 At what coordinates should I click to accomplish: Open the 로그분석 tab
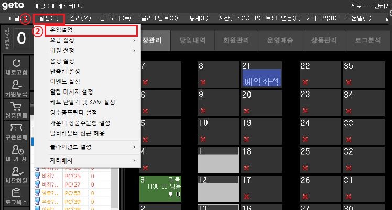point(368,40)
